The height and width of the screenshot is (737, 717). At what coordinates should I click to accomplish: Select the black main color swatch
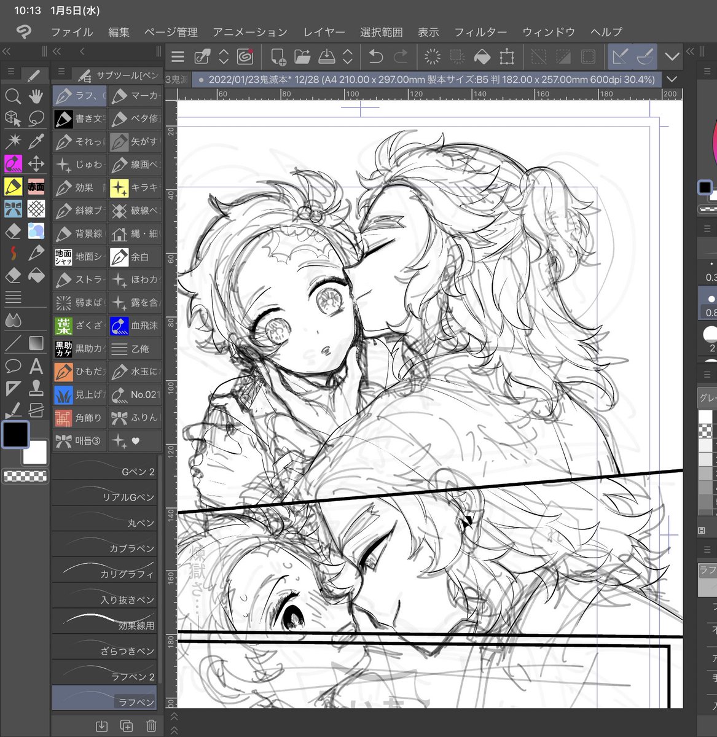[15, 434]
